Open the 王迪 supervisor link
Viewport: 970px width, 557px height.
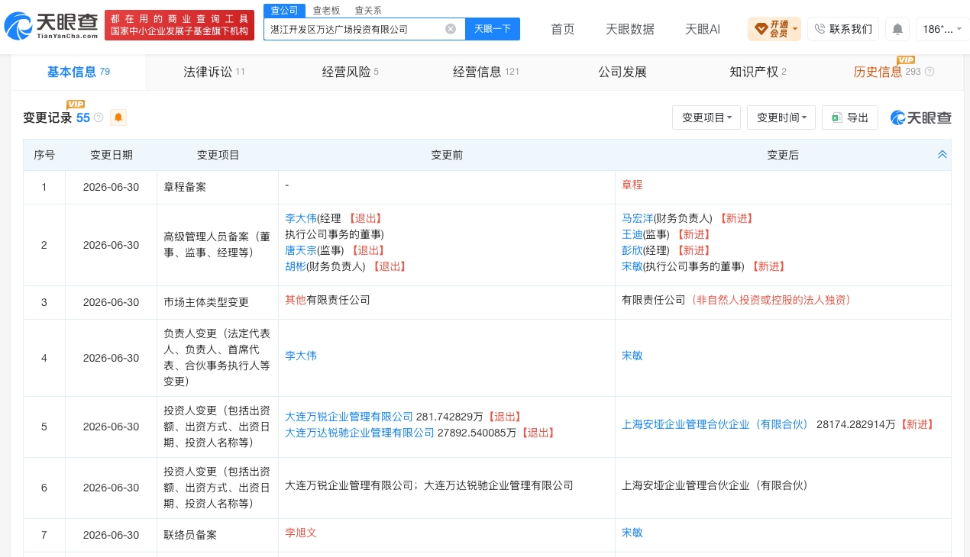(x=632, y=234)
